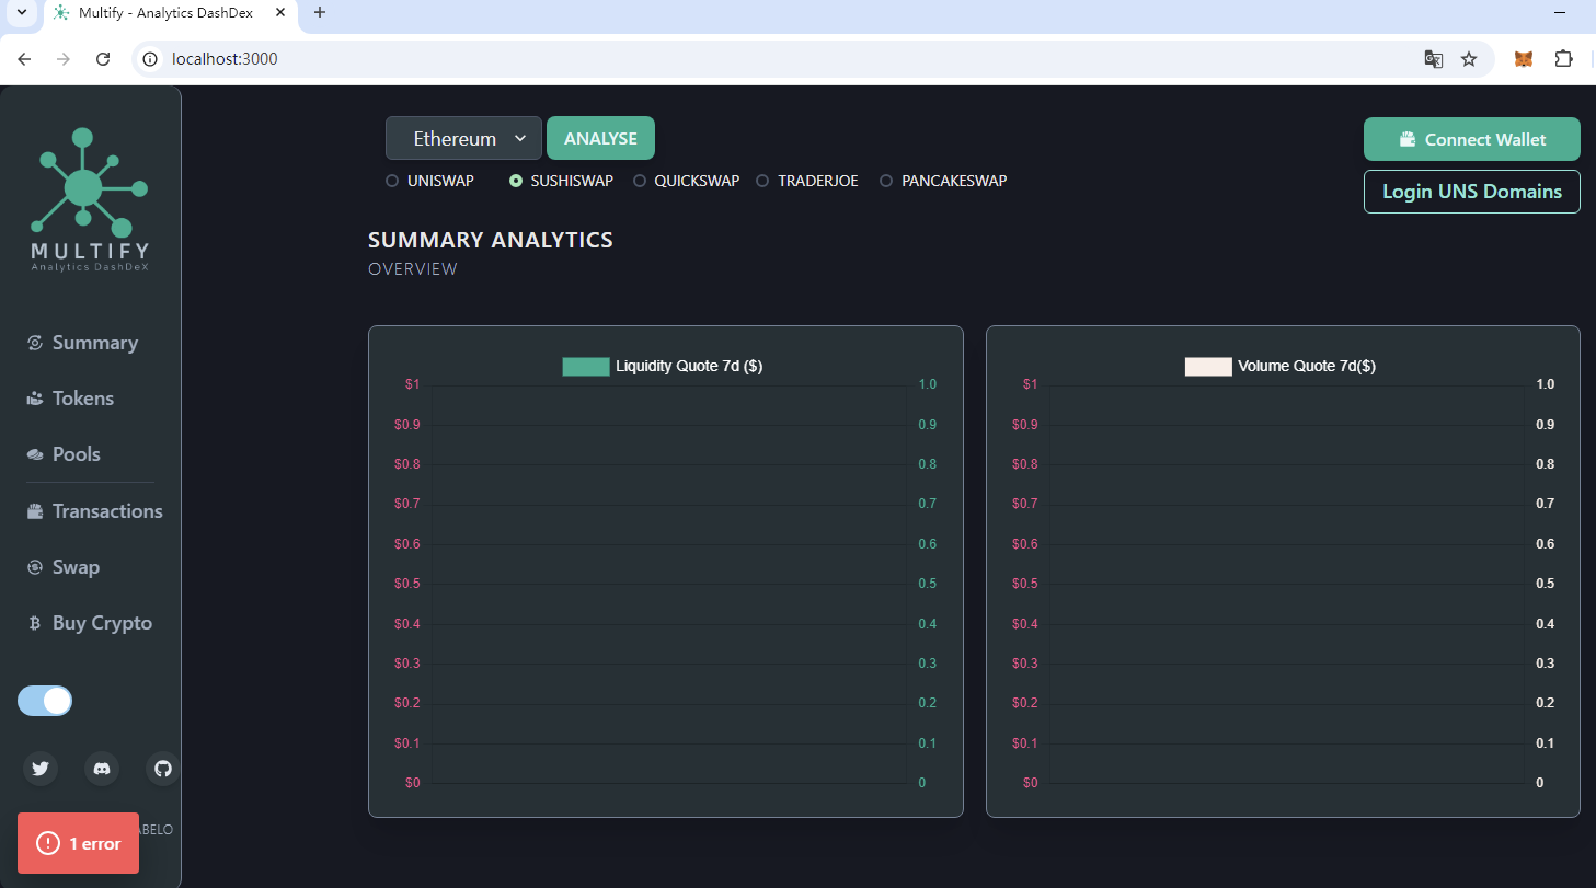
Task: Bookmark this page with the star icon
Action: [1469, 59]
